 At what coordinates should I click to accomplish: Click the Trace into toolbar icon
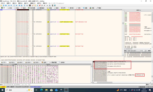pyautogui.click(x=19, y=5)
